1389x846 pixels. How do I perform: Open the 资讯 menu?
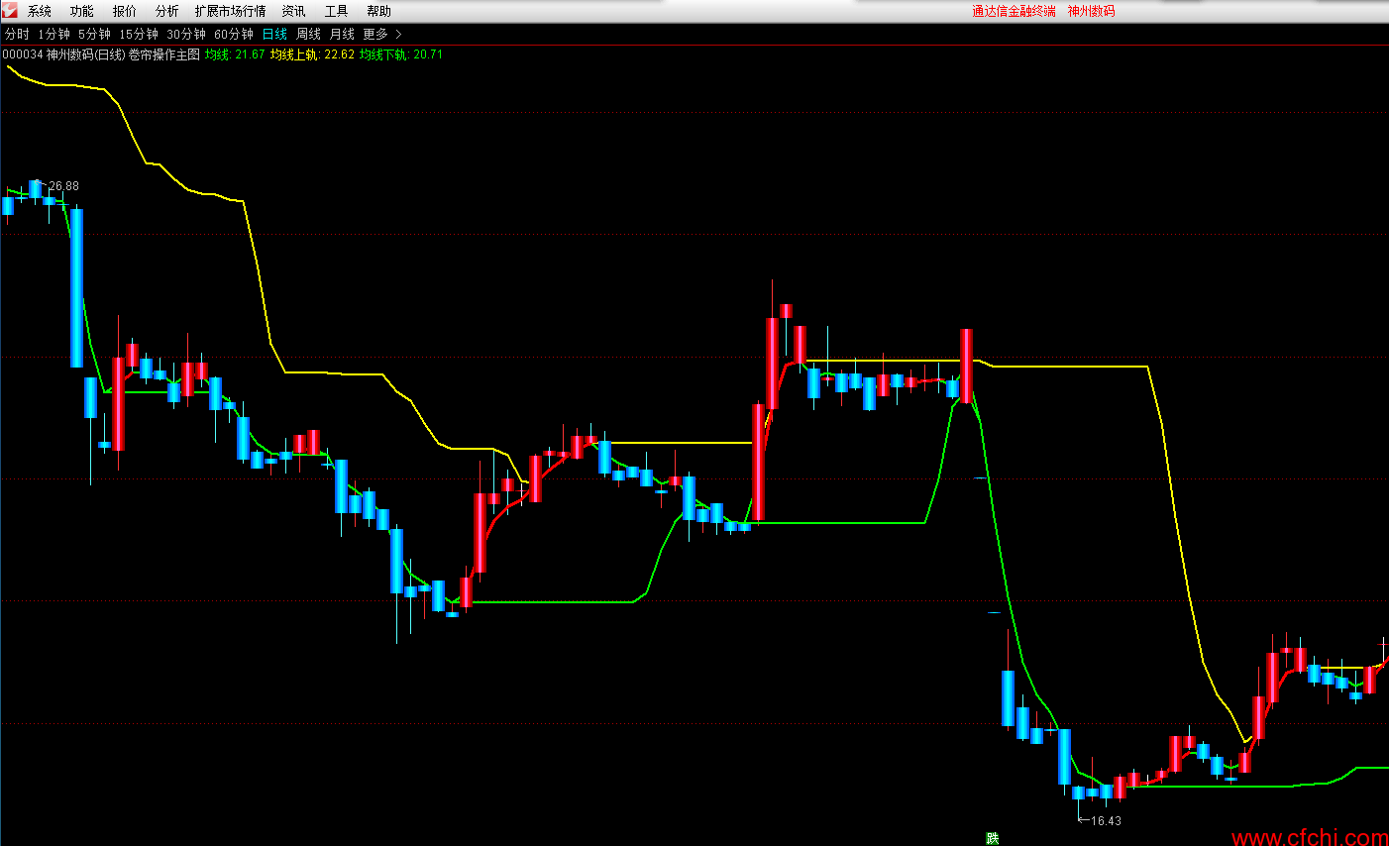[294, 11]
